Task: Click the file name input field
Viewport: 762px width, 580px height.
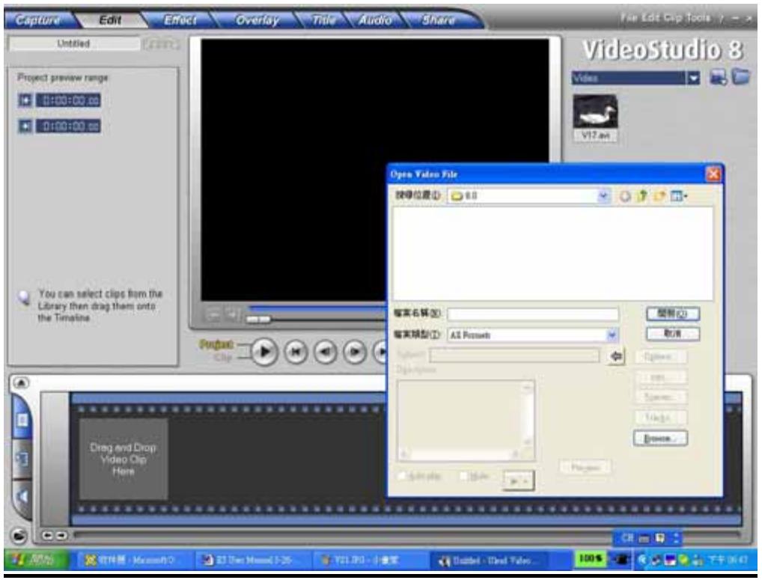Action: pyautogui.click(x=533, y=314)
